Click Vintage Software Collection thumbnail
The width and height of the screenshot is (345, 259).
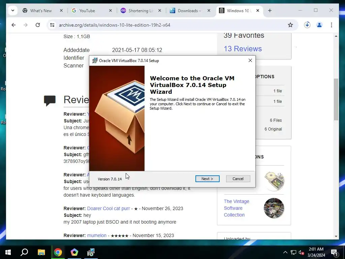[274, 208]
